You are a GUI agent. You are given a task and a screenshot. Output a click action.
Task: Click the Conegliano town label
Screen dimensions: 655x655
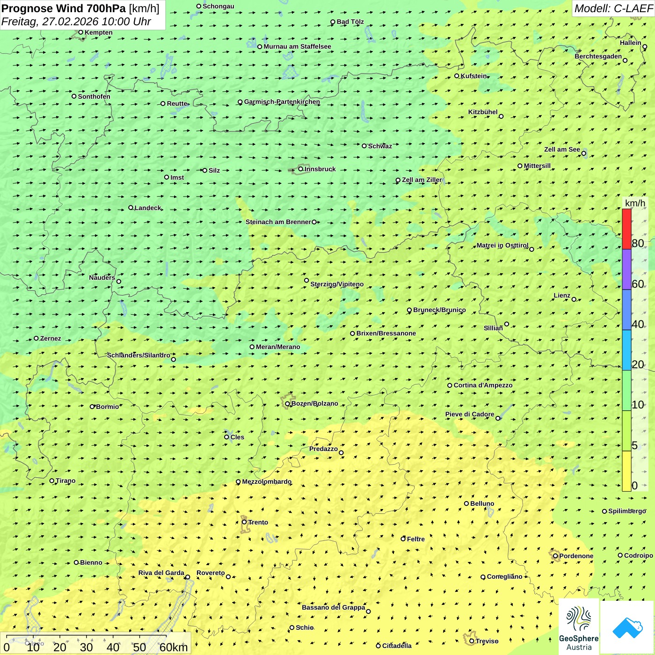click(x=504, y=576)
